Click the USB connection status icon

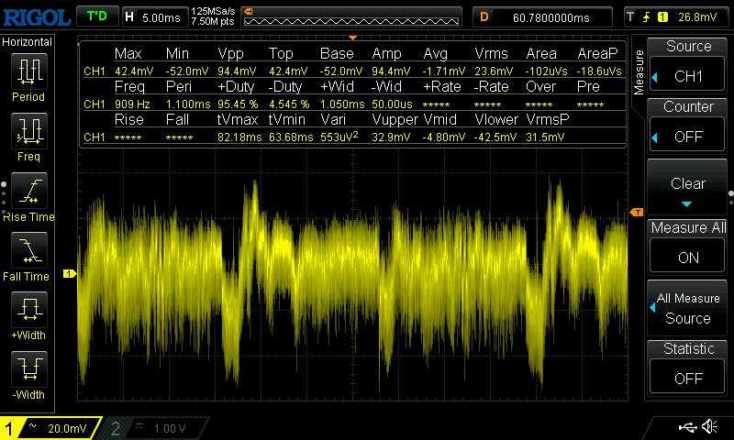(x=686, y=426)
